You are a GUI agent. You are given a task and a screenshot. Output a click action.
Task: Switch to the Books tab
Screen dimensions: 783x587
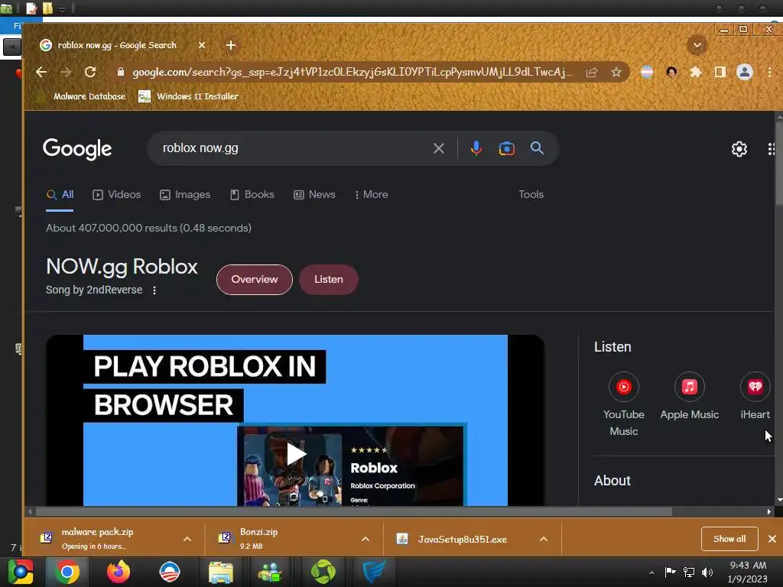coord(252,195)
